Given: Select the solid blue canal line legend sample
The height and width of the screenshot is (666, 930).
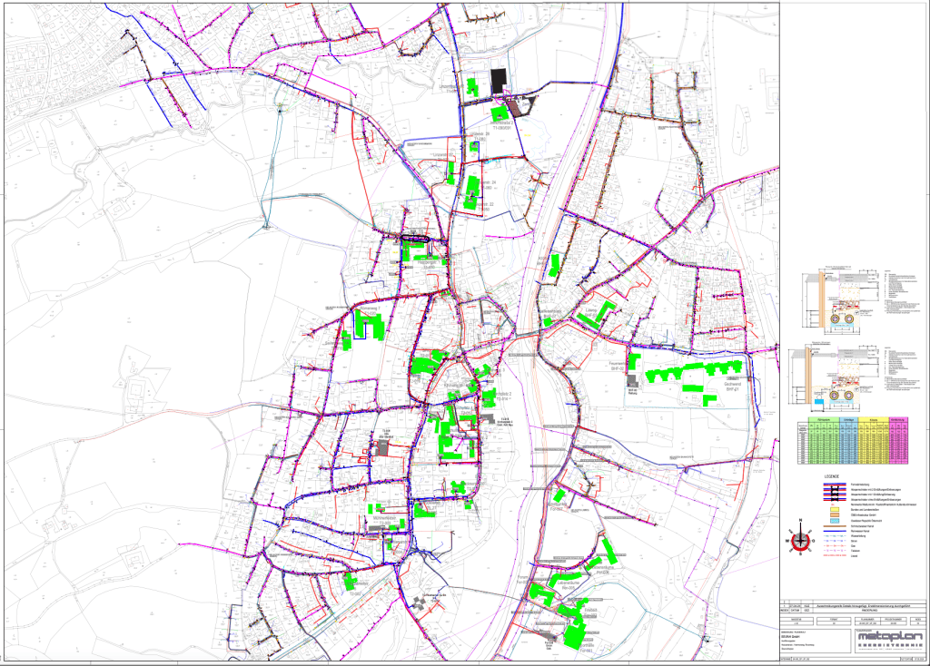Looking at the screenshot, I should pos(835,531).
